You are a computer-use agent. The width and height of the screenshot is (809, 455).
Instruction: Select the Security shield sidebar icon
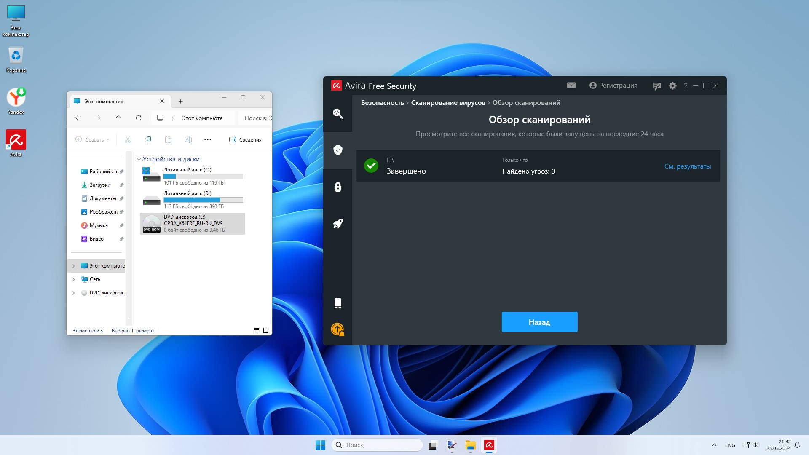pyautogui.click(x=338, y=150)
